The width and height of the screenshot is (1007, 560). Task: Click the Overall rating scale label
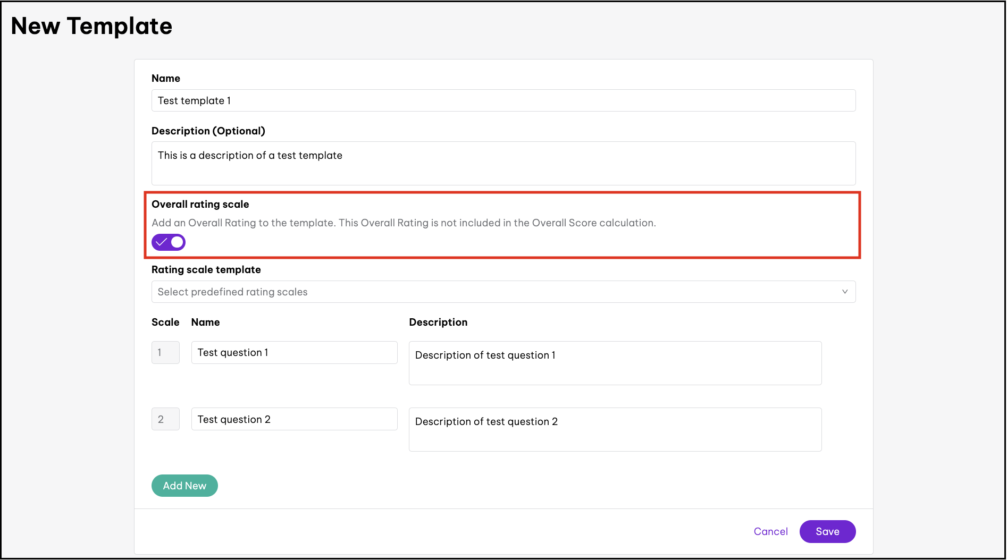(200, 204)
